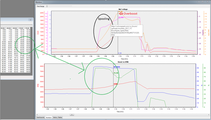Click the volvospeed.com URL tooltip
Viewport: 211px width, 120px height.
click(127, 31)
